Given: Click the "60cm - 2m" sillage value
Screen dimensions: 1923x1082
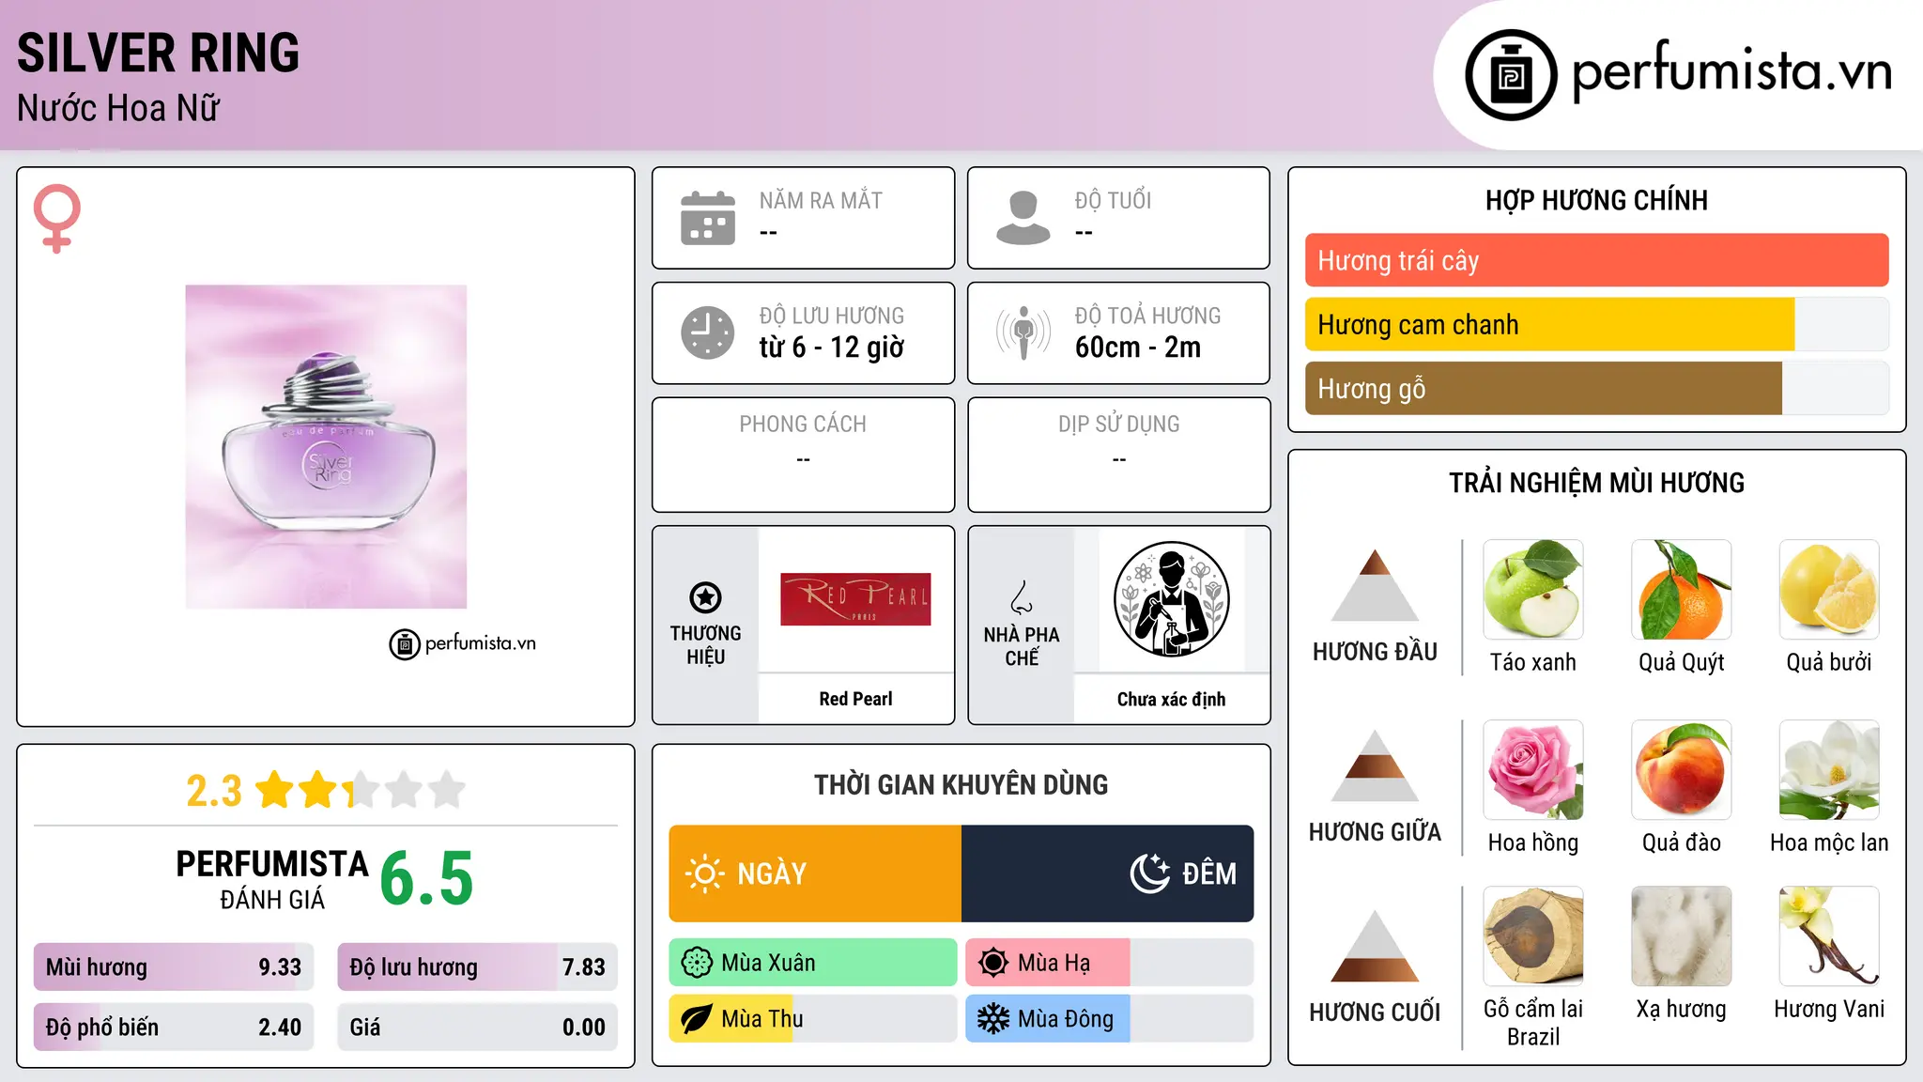Looking at the screenshot, I should 1138,348.
